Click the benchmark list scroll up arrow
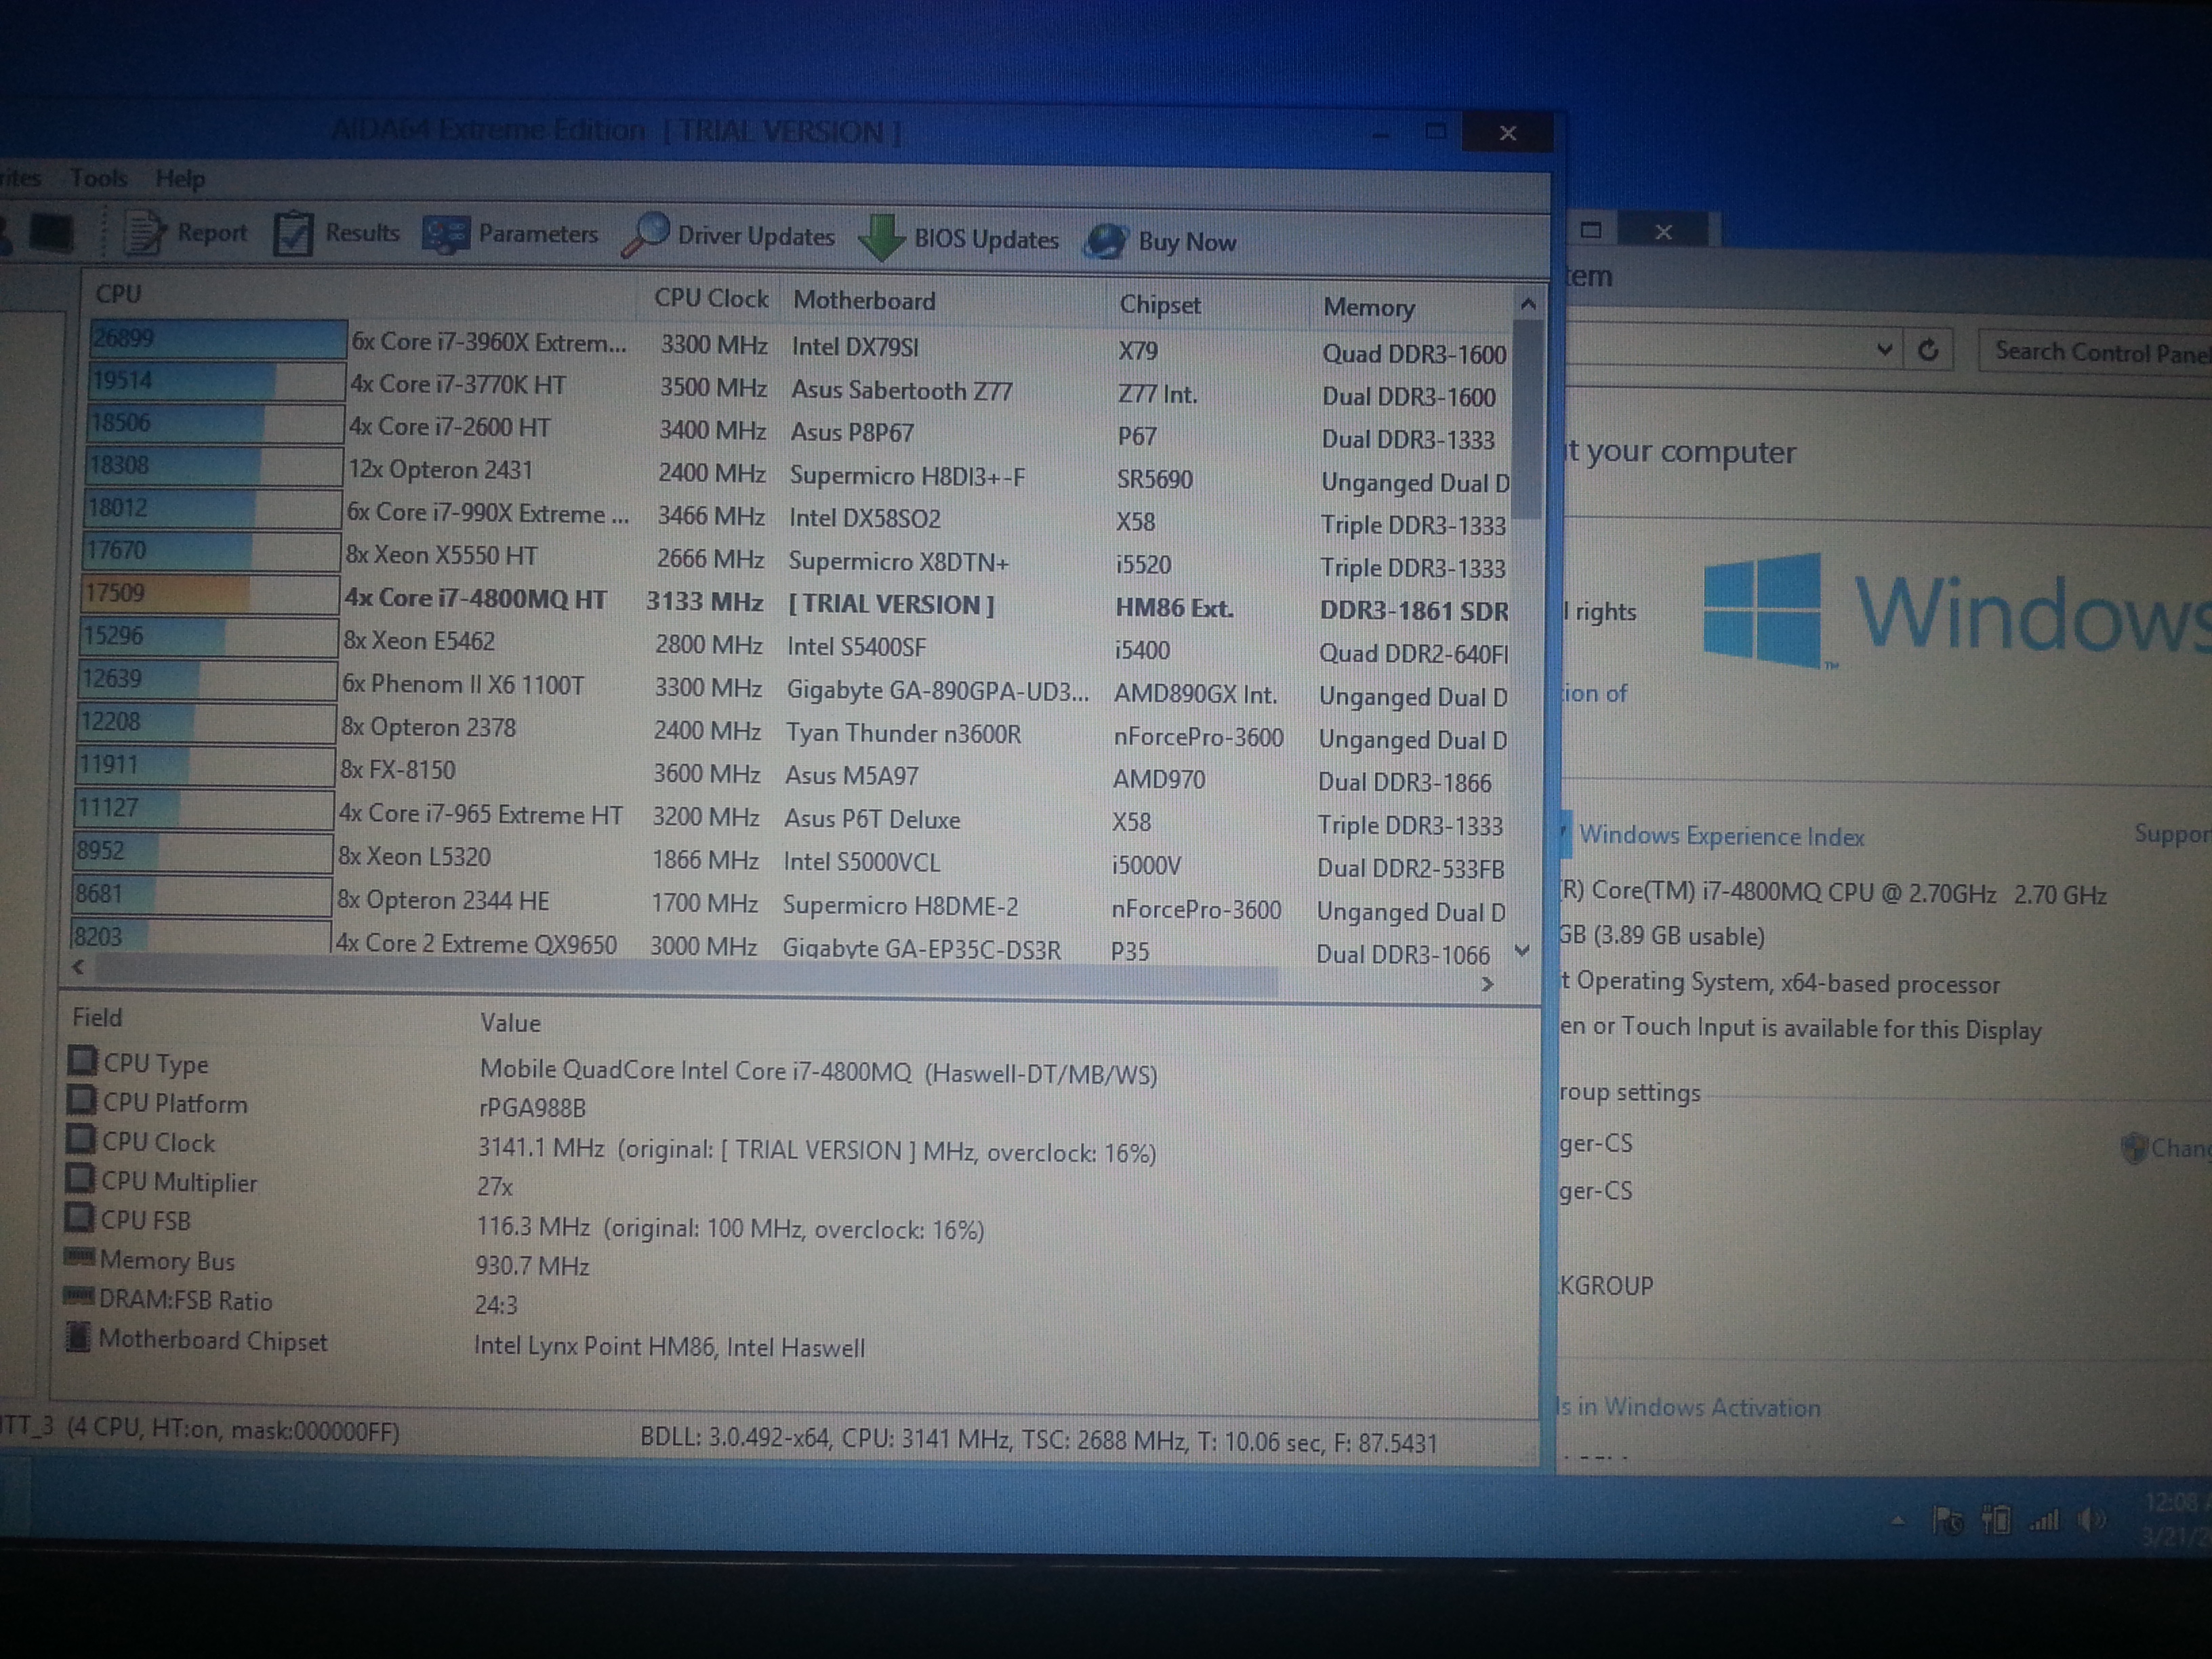The width and height of the screenshot is (2212, 1659). coord(1528,304)
